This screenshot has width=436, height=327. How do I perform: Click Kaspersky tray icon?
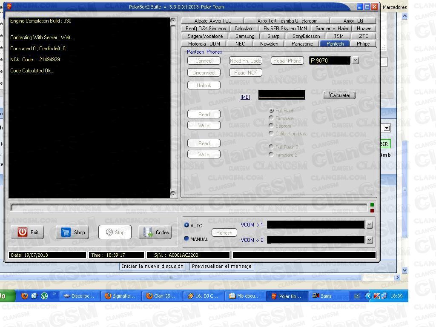376,296
